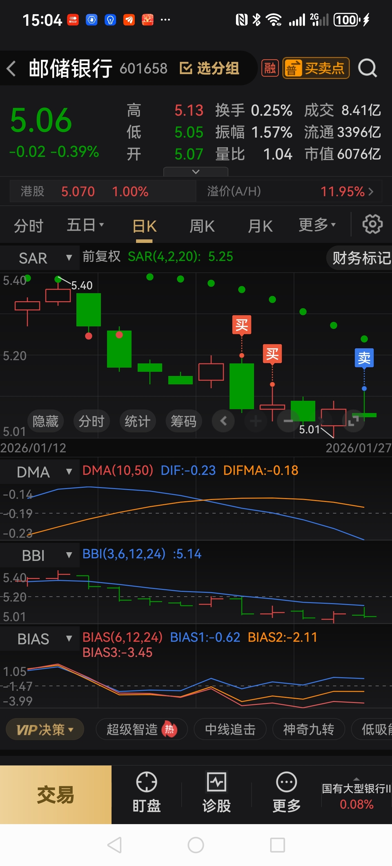Change 前复权 adjustment setting
Viewport: 392px width, 866px height.
tap(101, 256)
